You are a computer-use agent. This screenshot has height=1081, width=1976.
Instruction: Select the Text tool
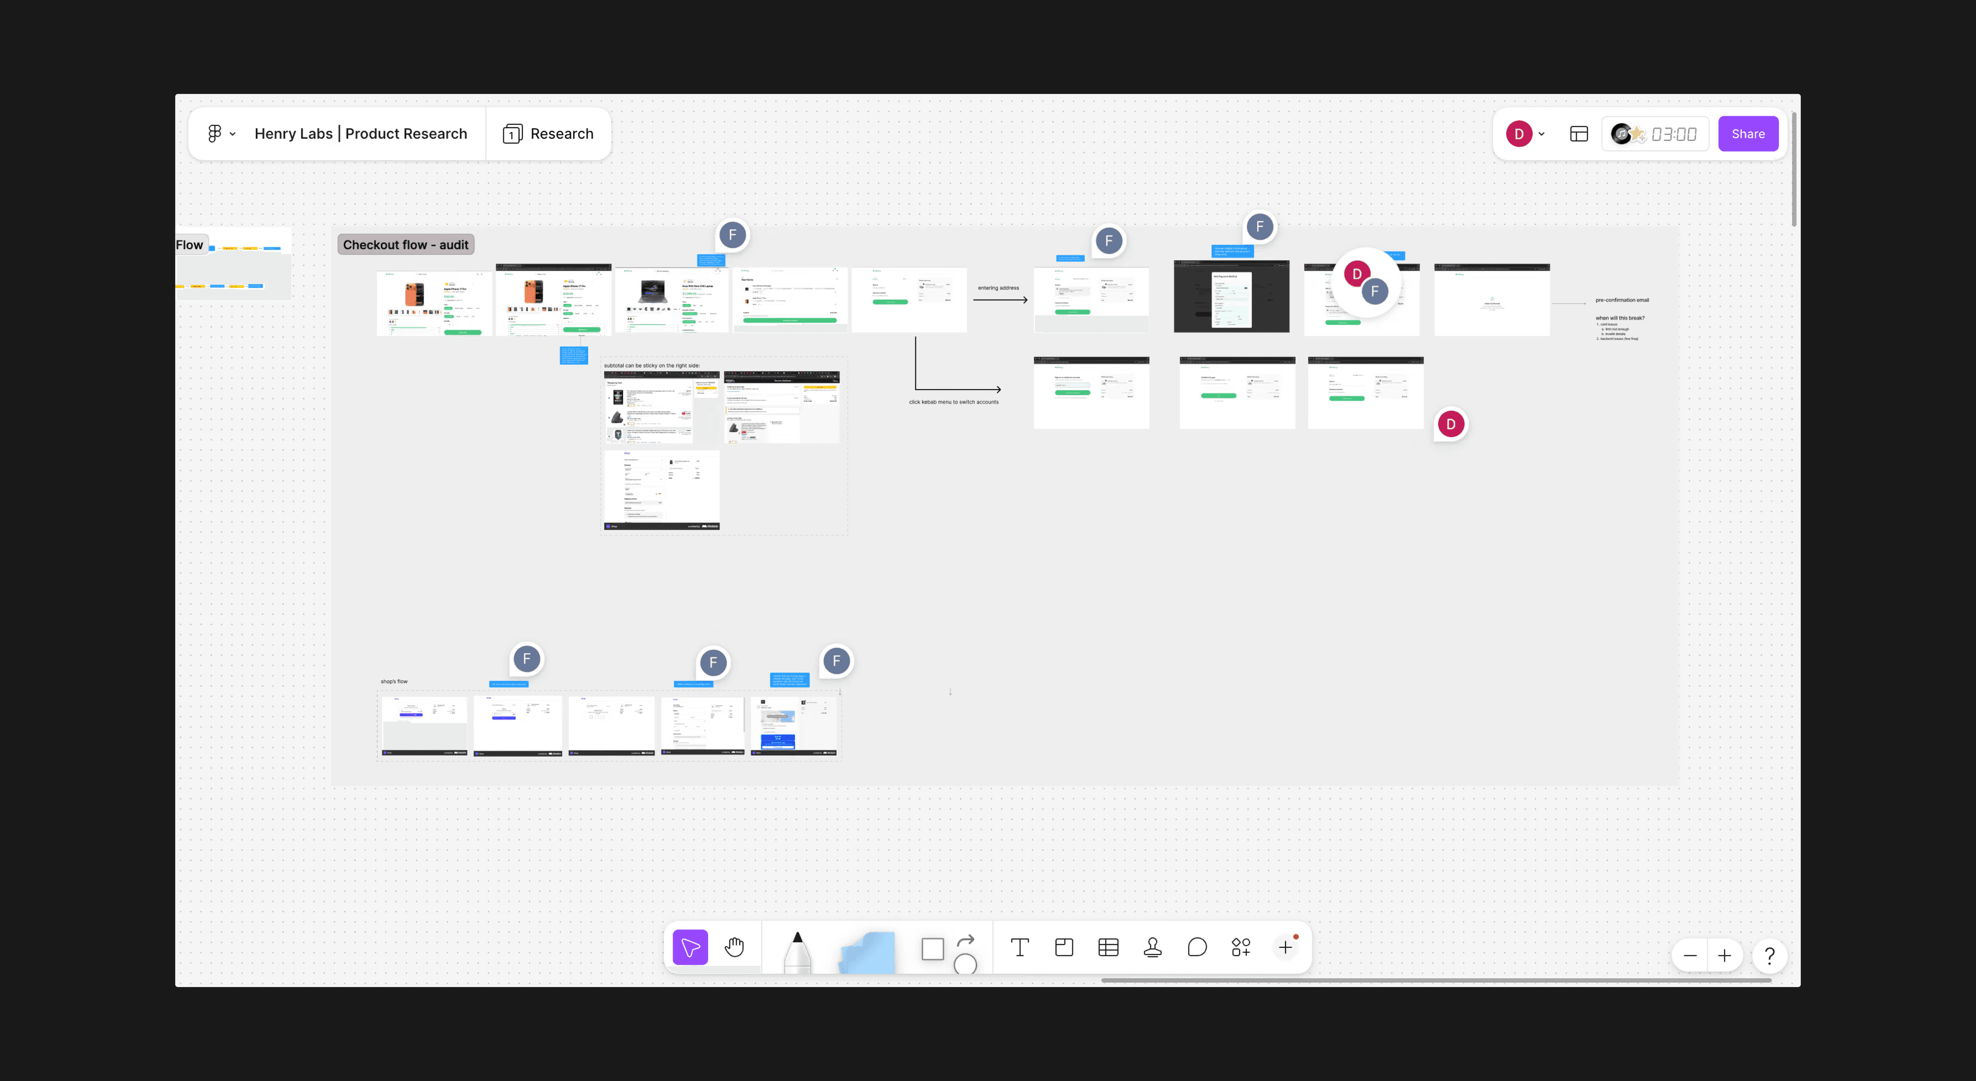[1019, 948]
